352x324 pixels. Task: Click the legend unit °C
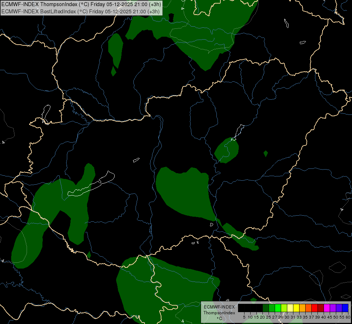tap(219, 318)
